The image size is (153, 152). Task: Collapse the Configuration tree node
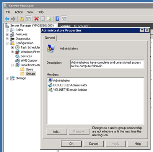[x=7, y=43]
